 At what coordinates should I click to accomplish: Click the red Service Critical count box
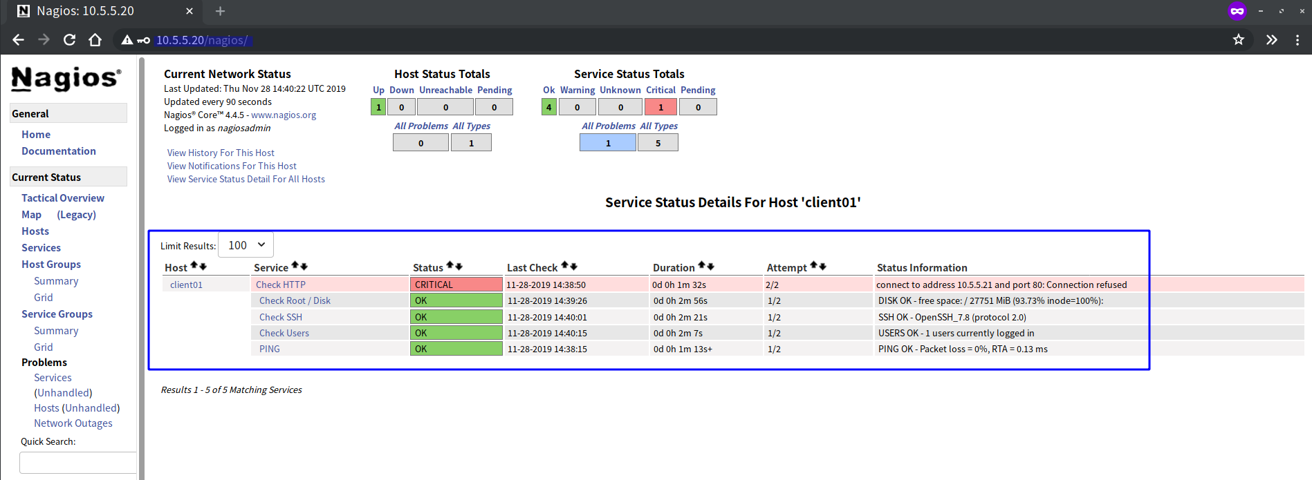(x=660, y=107)
